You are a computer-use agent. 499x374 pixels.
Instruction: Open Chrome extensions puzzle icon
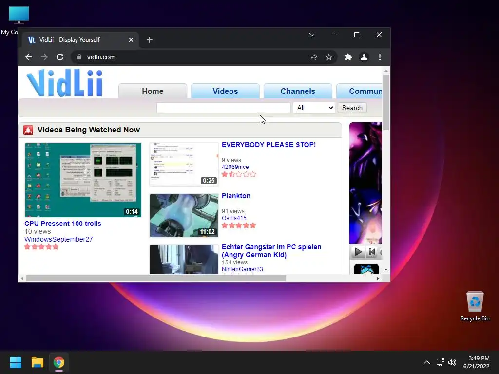click(348, 57)
